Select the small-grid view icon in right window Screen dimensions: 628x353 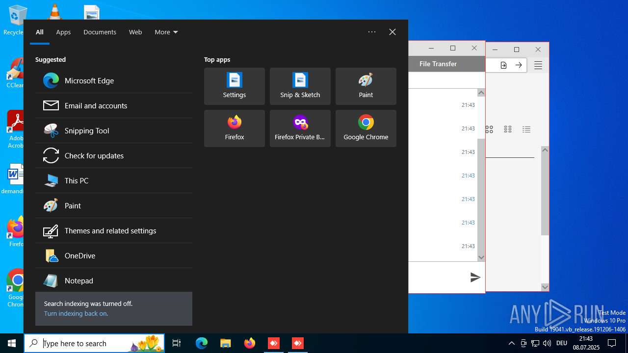coord(508,129)
